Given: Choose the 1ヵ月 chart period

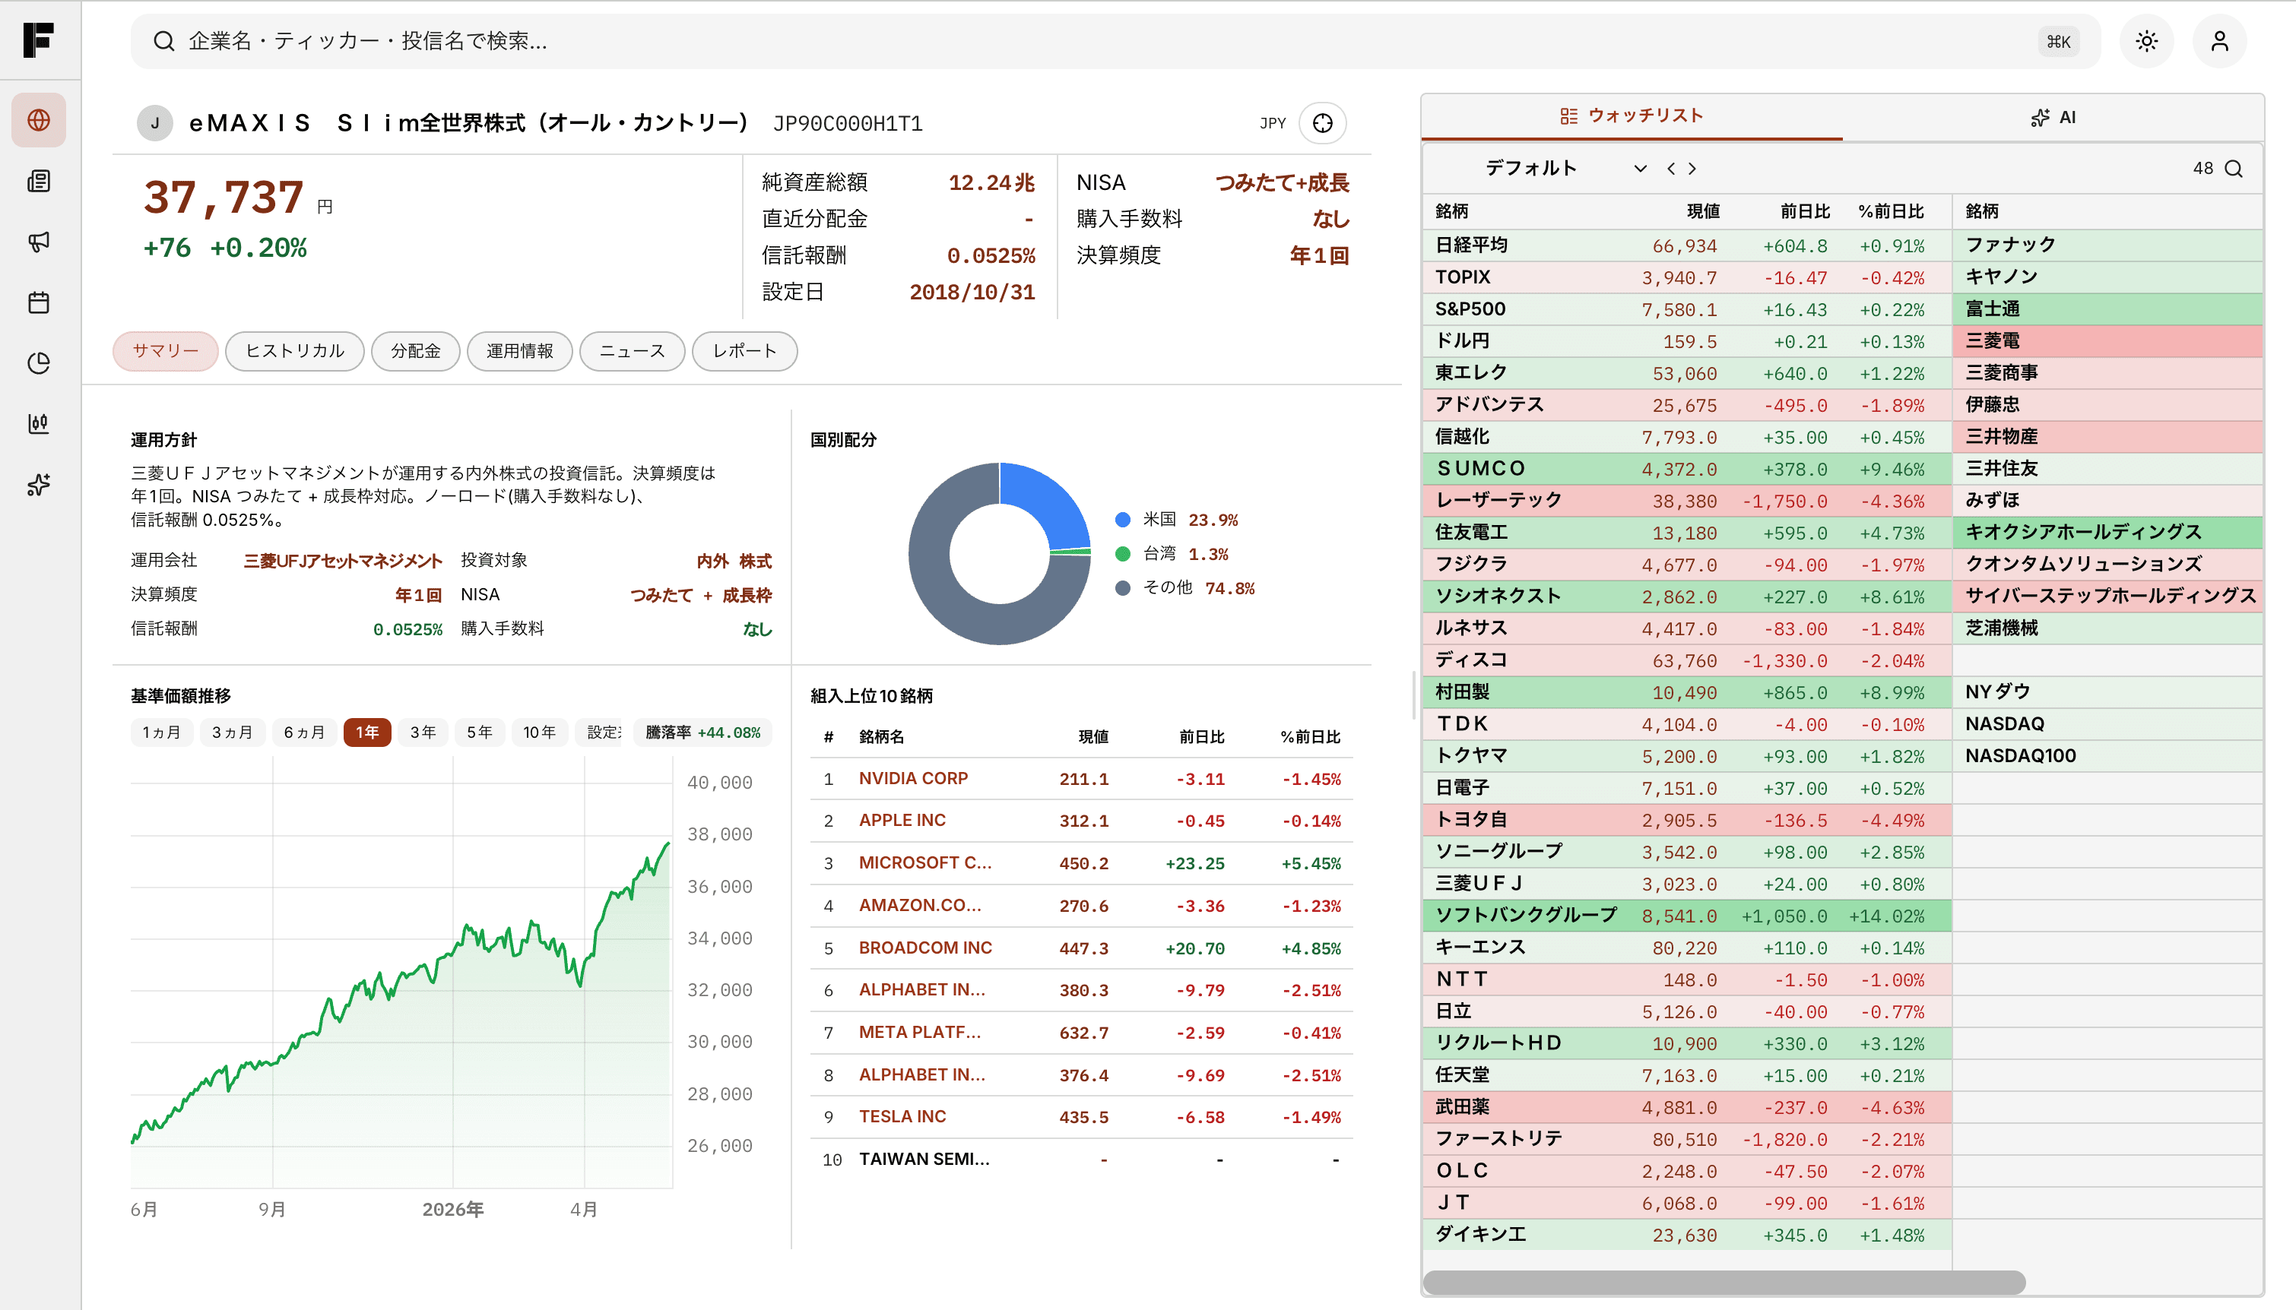Looking at the screenshot, I should pyautogui.click(x=162, y=733).
